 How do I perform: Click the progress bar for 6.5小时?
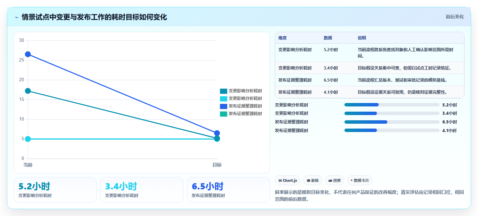(392, 122)
